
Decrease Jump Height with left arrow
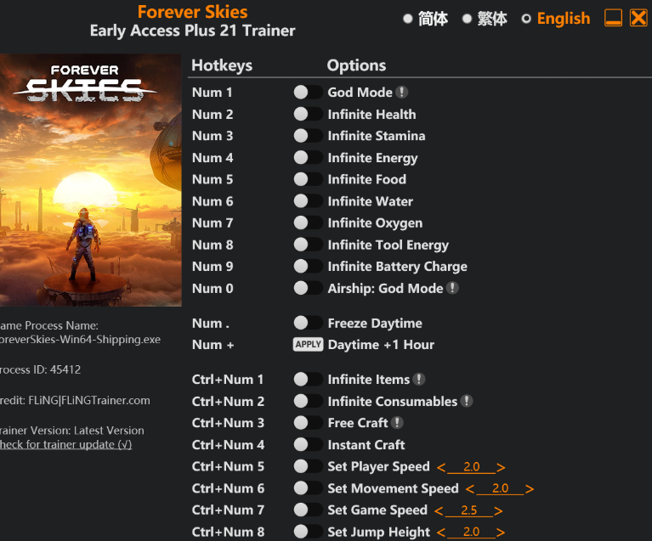pos(441,533)
